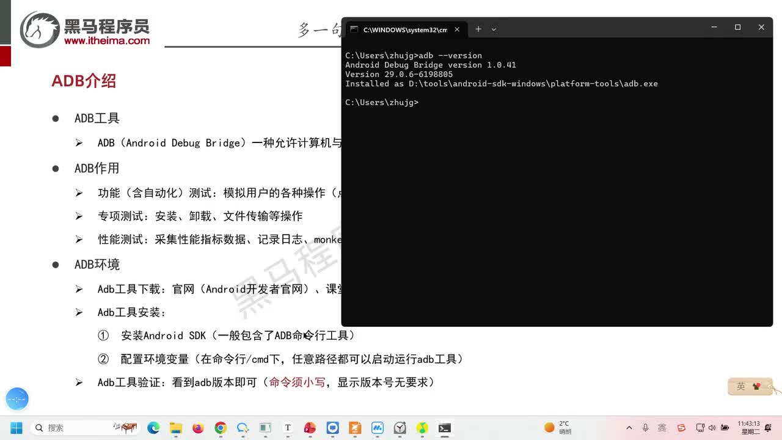Screen dimensions: 782x440
Task: Open the red PowerPoint-style app on taskbar
Action: tap(310, 428)
